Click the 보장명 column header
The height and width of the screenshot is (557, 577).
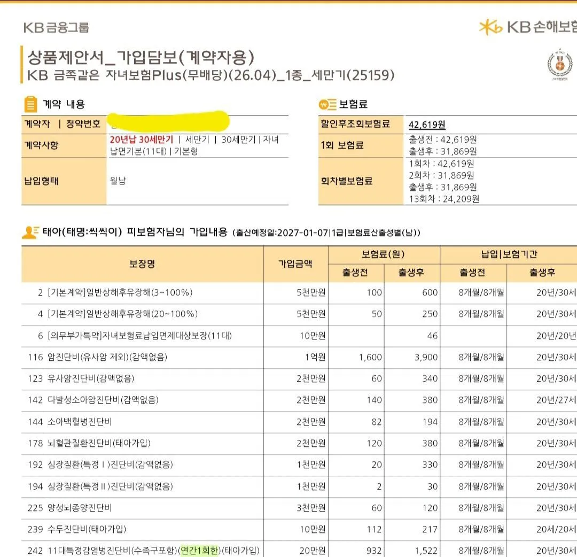(143, 264)
